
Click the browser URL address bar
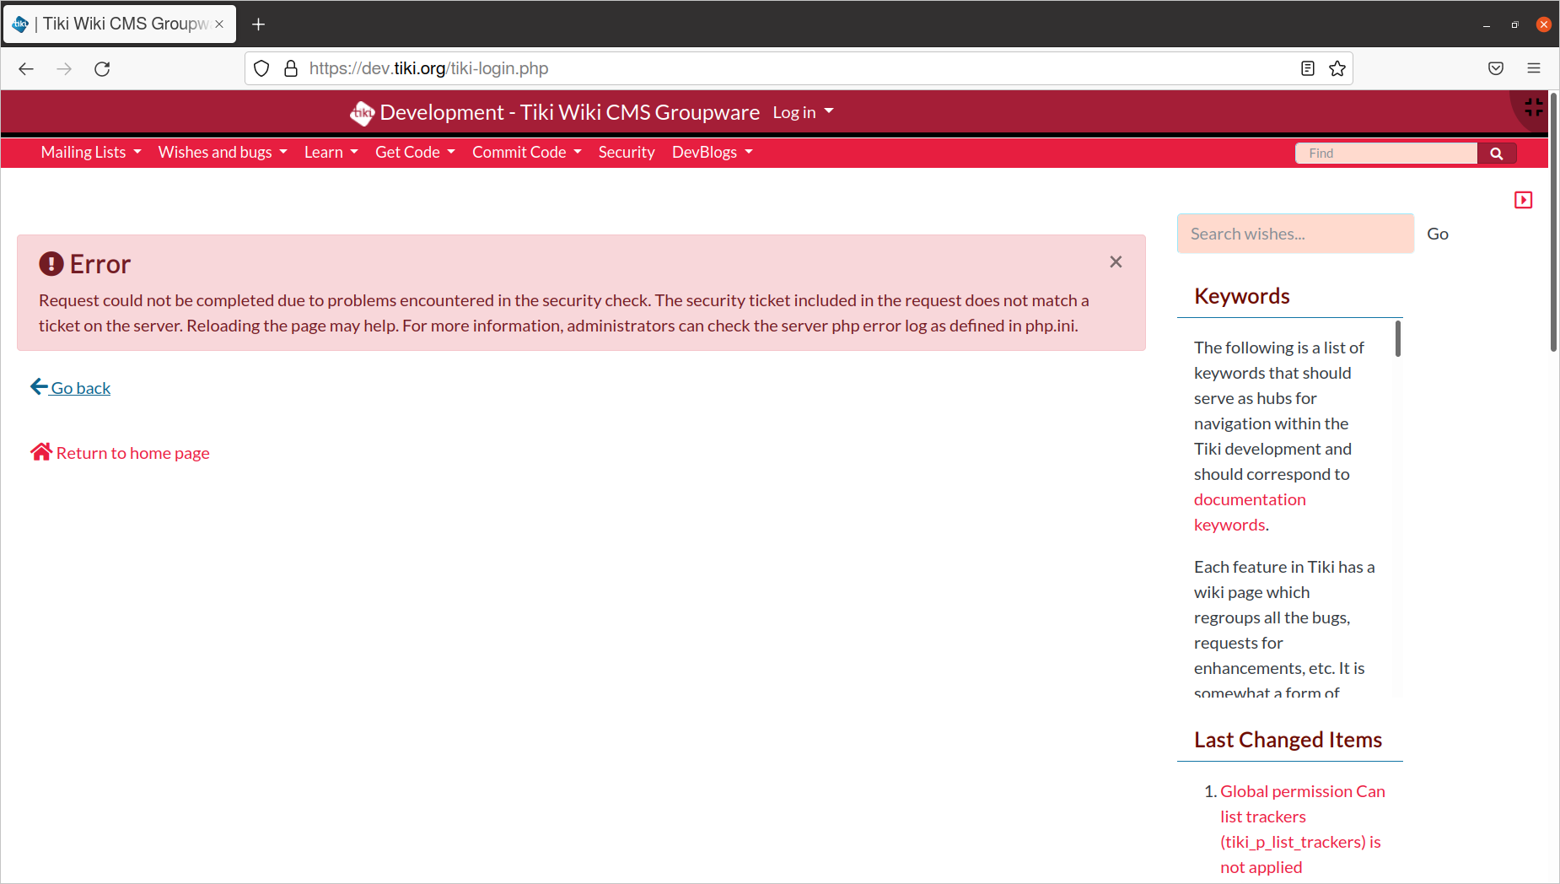(x=799, y=68)
